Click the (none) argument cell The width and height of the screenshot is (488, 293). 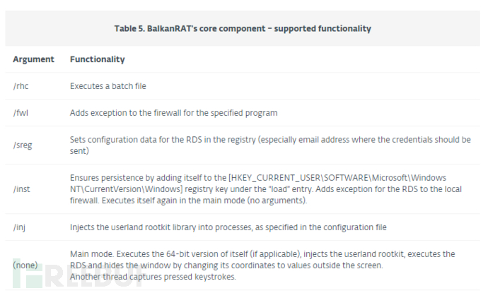25,265
